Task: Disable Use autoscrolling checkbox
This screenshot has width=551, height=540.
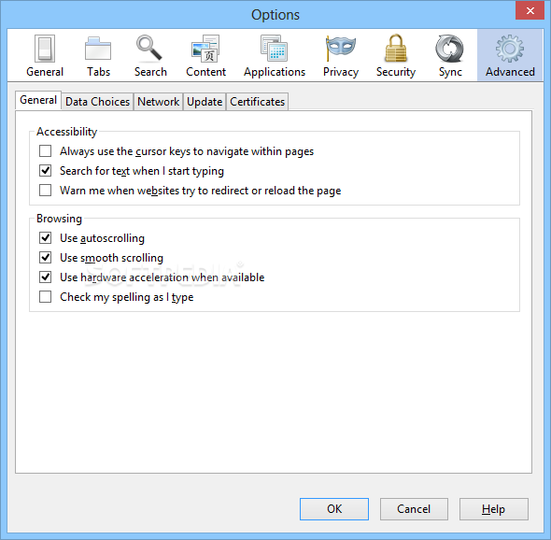Action: 46,238
